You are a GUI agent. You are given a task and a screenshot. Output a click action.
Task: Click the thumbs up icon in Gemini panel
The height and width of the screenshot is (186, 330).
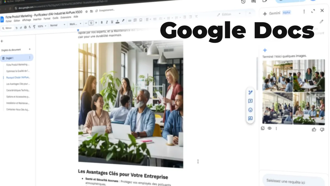click(314, 130)
